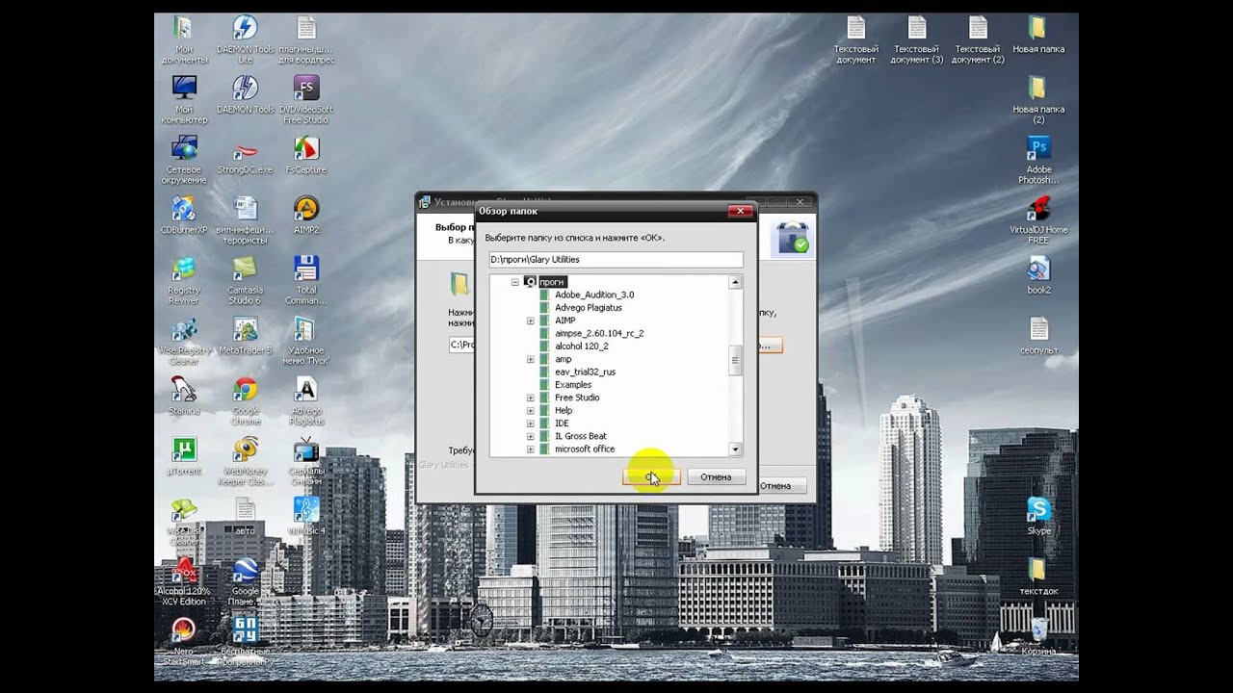Open the авто text file
Viewport: 1233px width, 693px height.
tap(245, 515)
